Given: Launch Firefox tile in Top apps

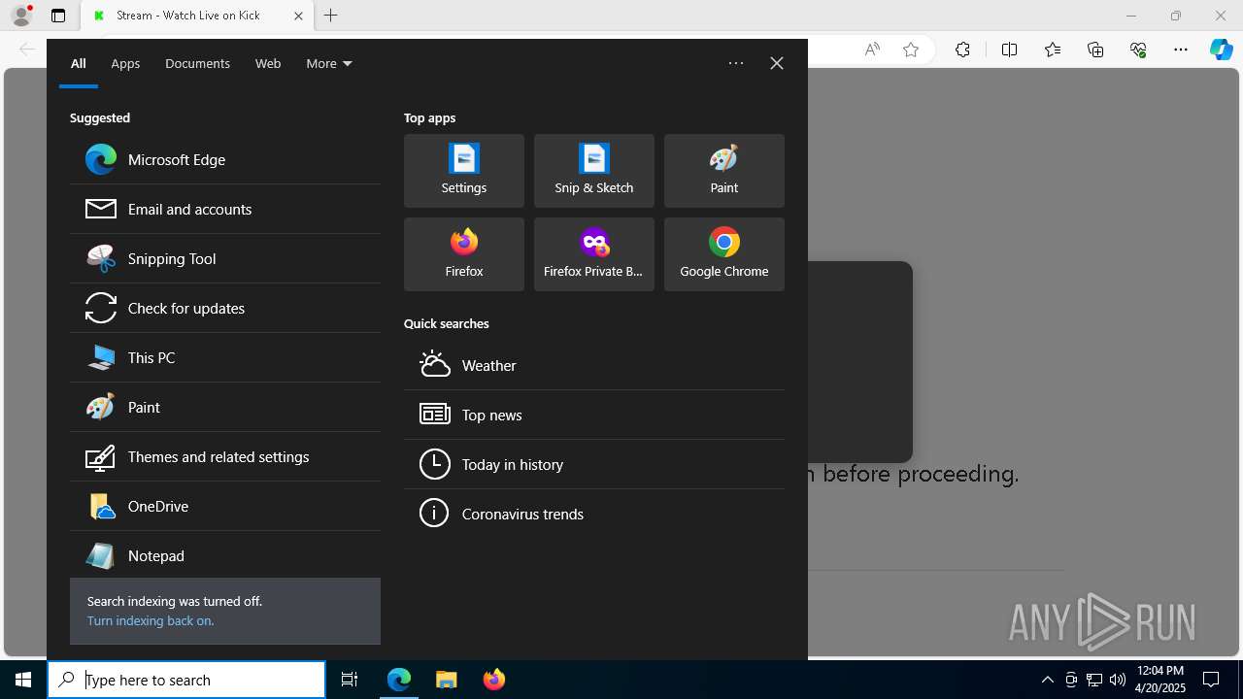Looking at the screenshot, I should 464,254.
